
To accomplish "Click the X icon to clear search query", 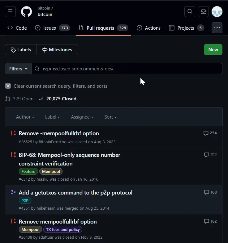I will pyautogui.click(x=8, y=86).
